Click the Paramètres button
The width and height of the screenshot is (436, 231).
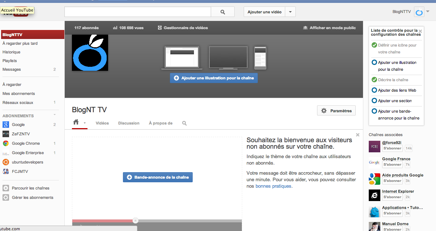(336, 111)
